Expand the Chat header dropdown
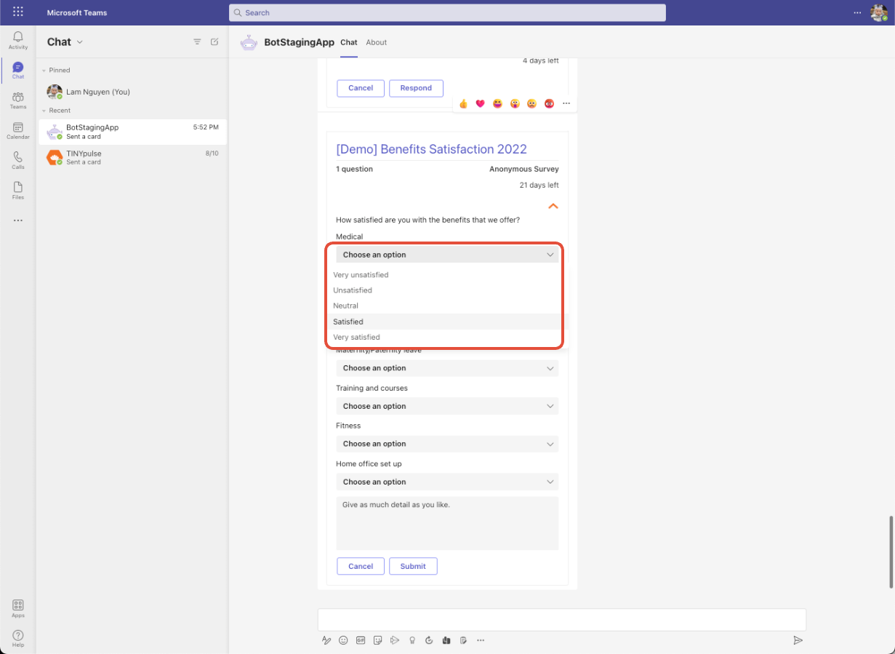The image size is (895, 654). click(80, 42)
